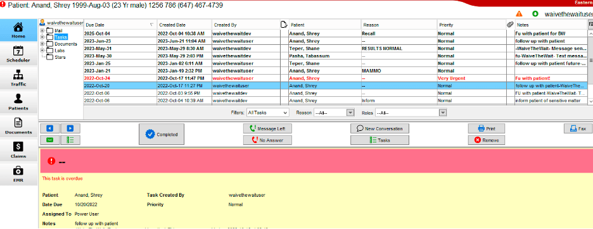The width and height of the screenshot is (593, 229).
Task: Select the RESULTS NORMAL reason cell
Action: coord(399,48)
